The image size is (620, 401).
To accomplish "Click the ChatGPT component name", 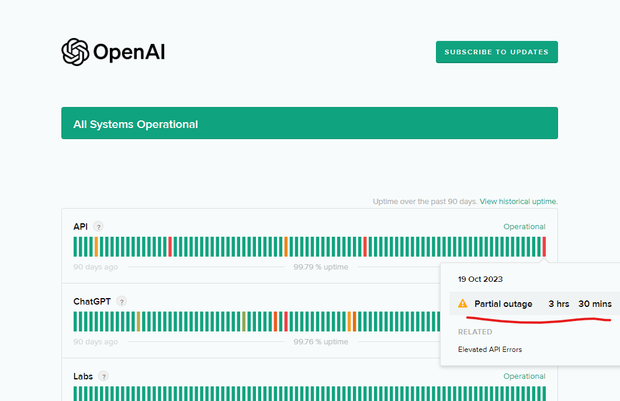I will (x=92, y=302).
